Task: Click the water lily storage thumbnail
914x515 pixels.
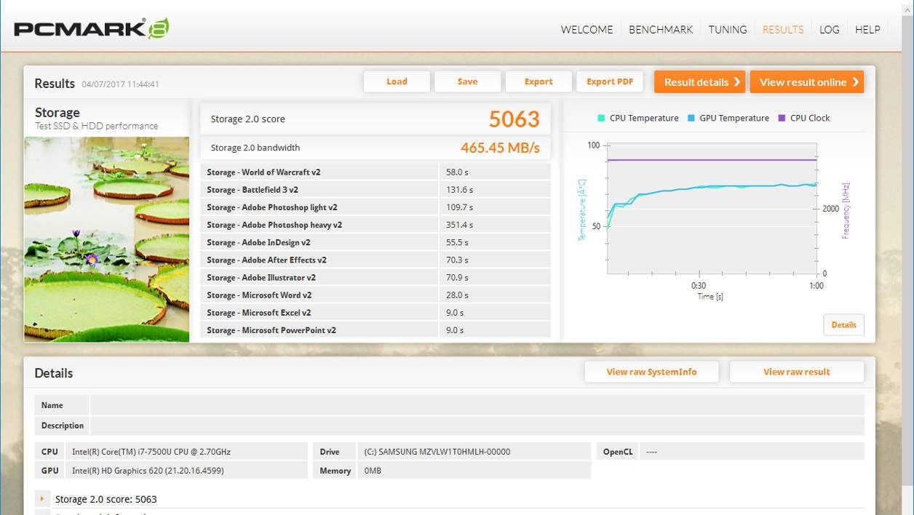Action: click(107, 239)
